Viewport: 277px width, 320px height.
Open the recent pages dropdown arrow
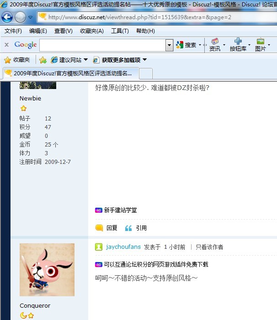pyautogui.click(x=31, y=17)
